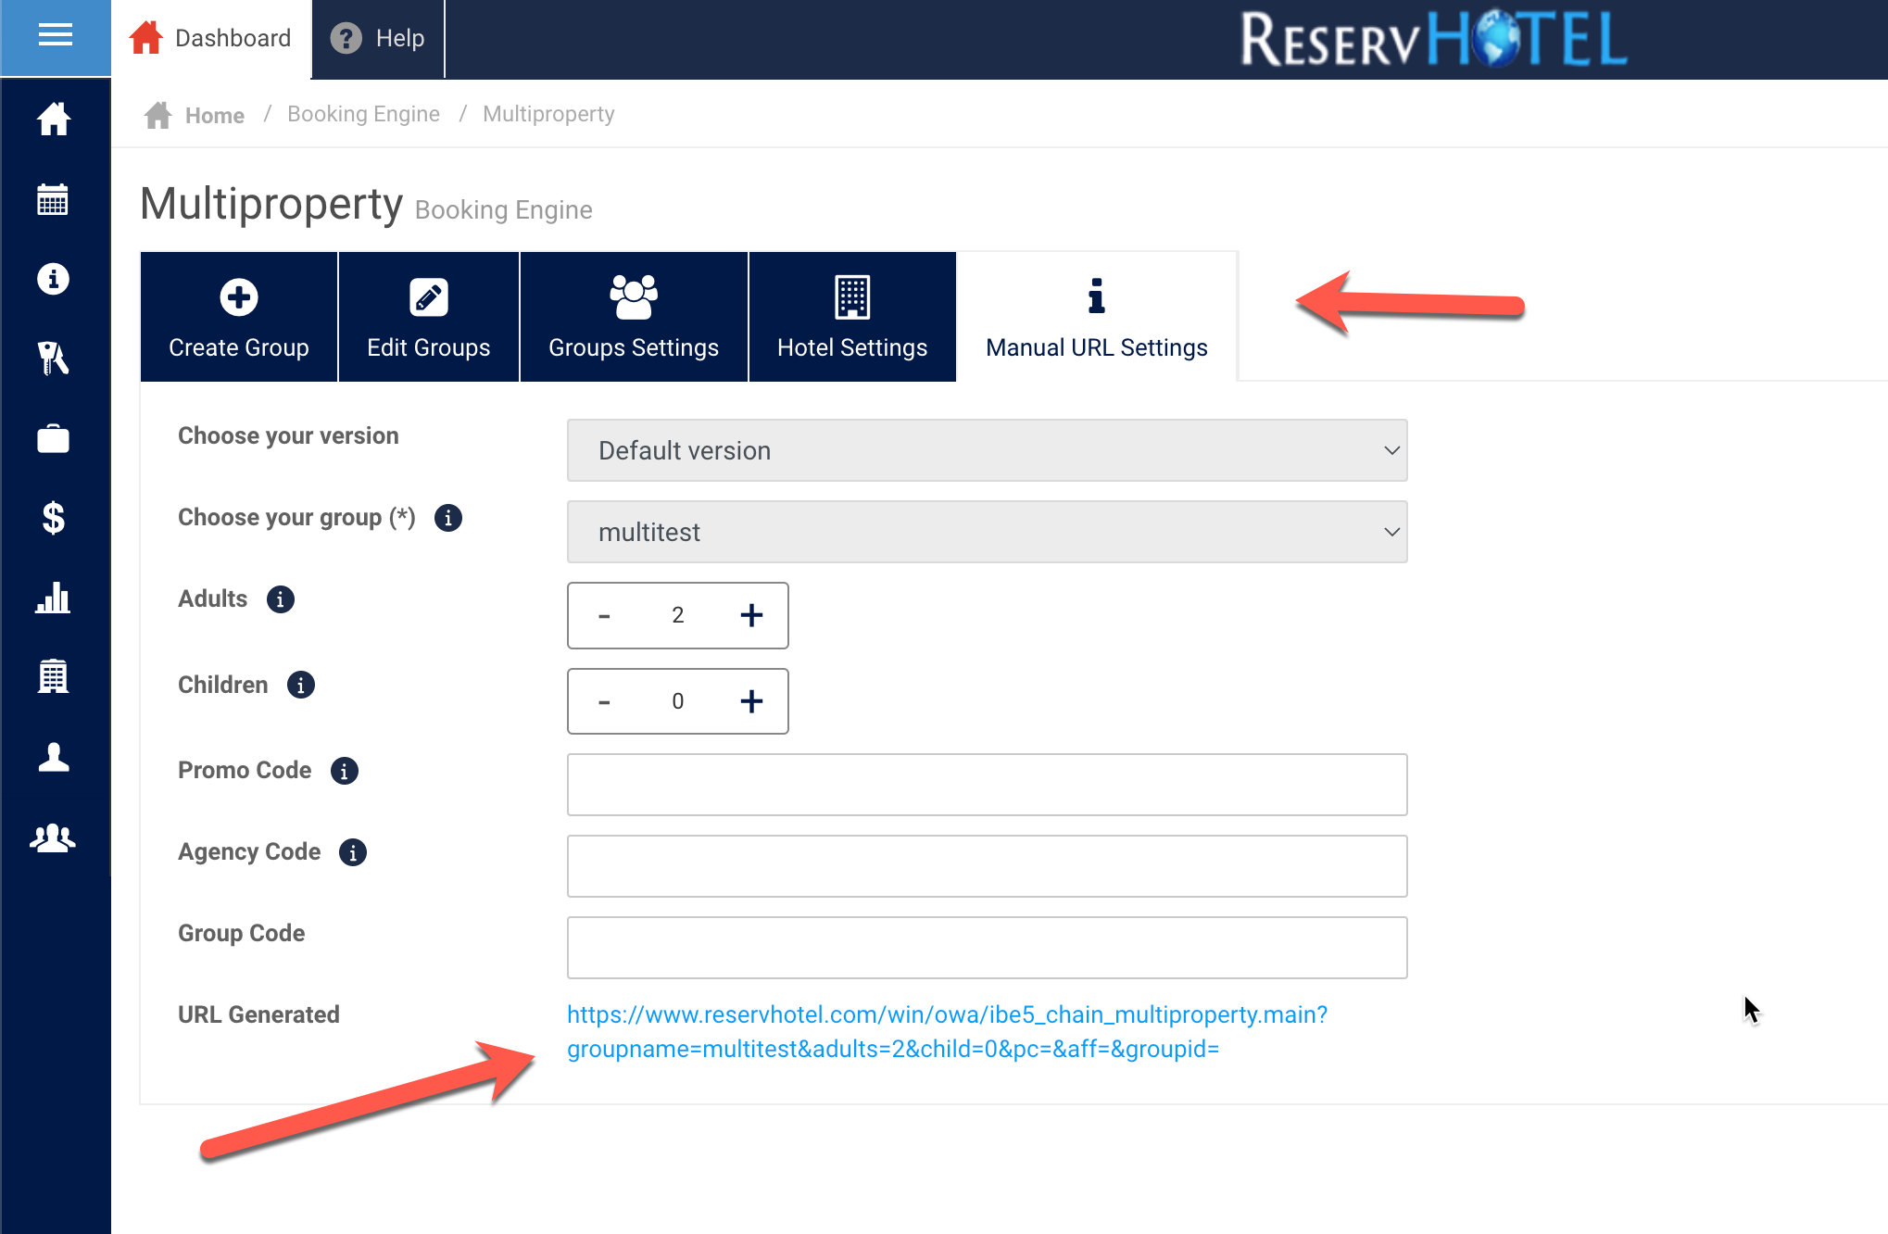Open the multitest group dropdown
1888x1234 pixels.
click(987, 532)
